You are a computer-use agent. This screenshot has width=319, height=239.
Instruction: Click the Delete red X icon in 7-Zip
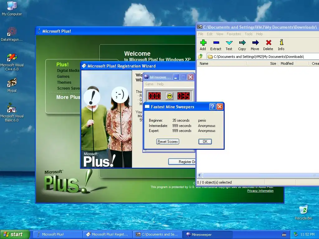(268, 45)
